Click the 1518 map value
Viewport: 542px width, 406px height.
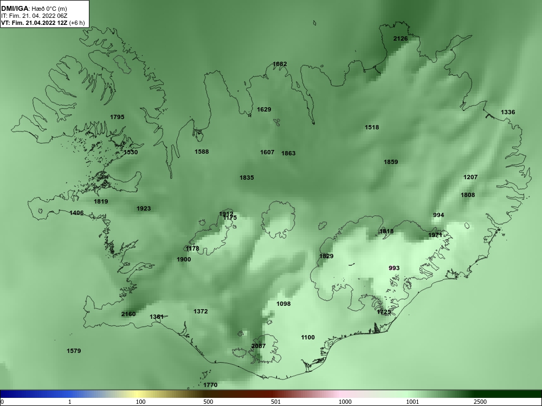coord(372,127)
